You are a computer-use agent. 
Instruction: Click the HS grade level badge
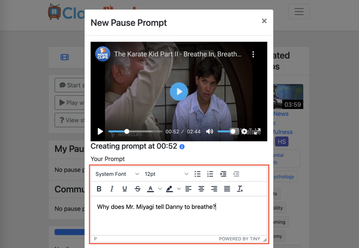tap(282, 142)
